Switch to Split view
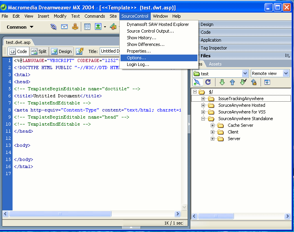The image size is (294, 232). [39, 51]
